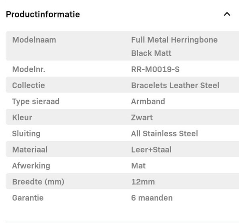
Task: Click the Modelnr. label
Action: 29,69
